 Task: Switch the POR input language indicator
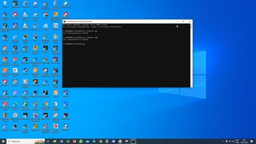pyautogui.click(x=237, y=141)
